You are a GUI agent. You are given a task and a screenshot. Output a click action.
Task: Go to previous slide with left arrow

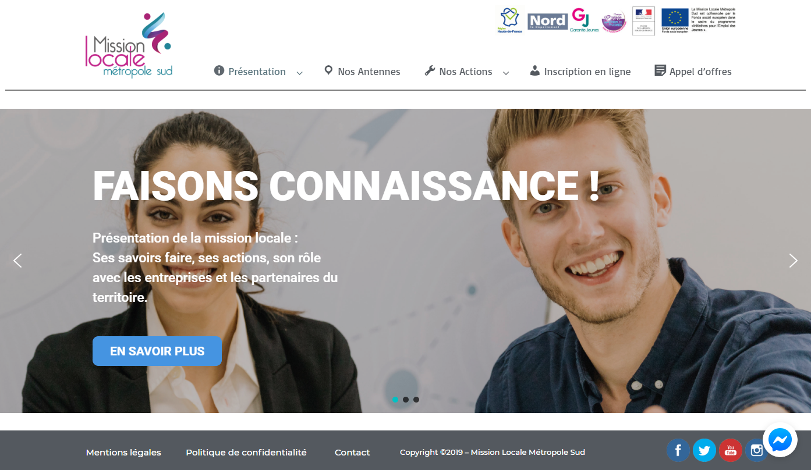17,261
